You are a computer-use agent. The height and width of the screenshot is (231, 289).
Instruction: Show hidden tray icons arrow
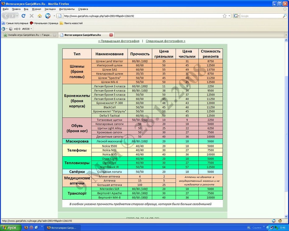[268, 228]
